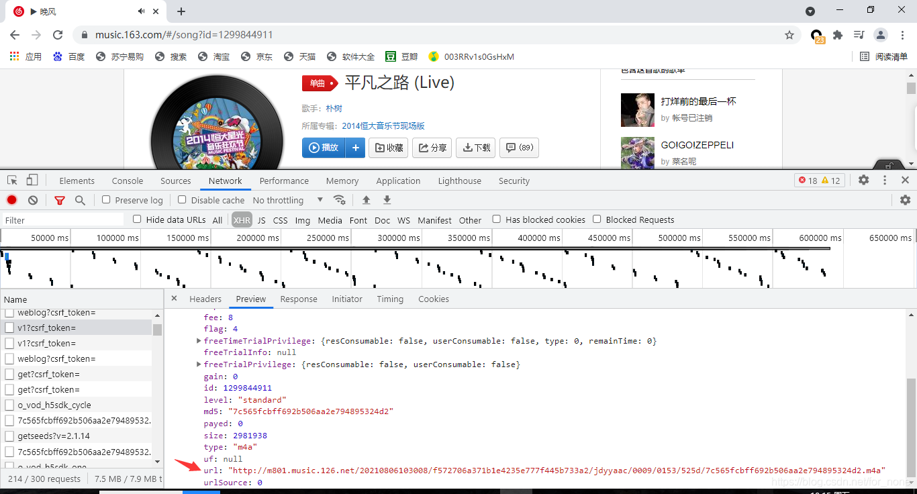Enable the Preserve log checkbox
Screen dimensions: 917x494
point(106,200)
